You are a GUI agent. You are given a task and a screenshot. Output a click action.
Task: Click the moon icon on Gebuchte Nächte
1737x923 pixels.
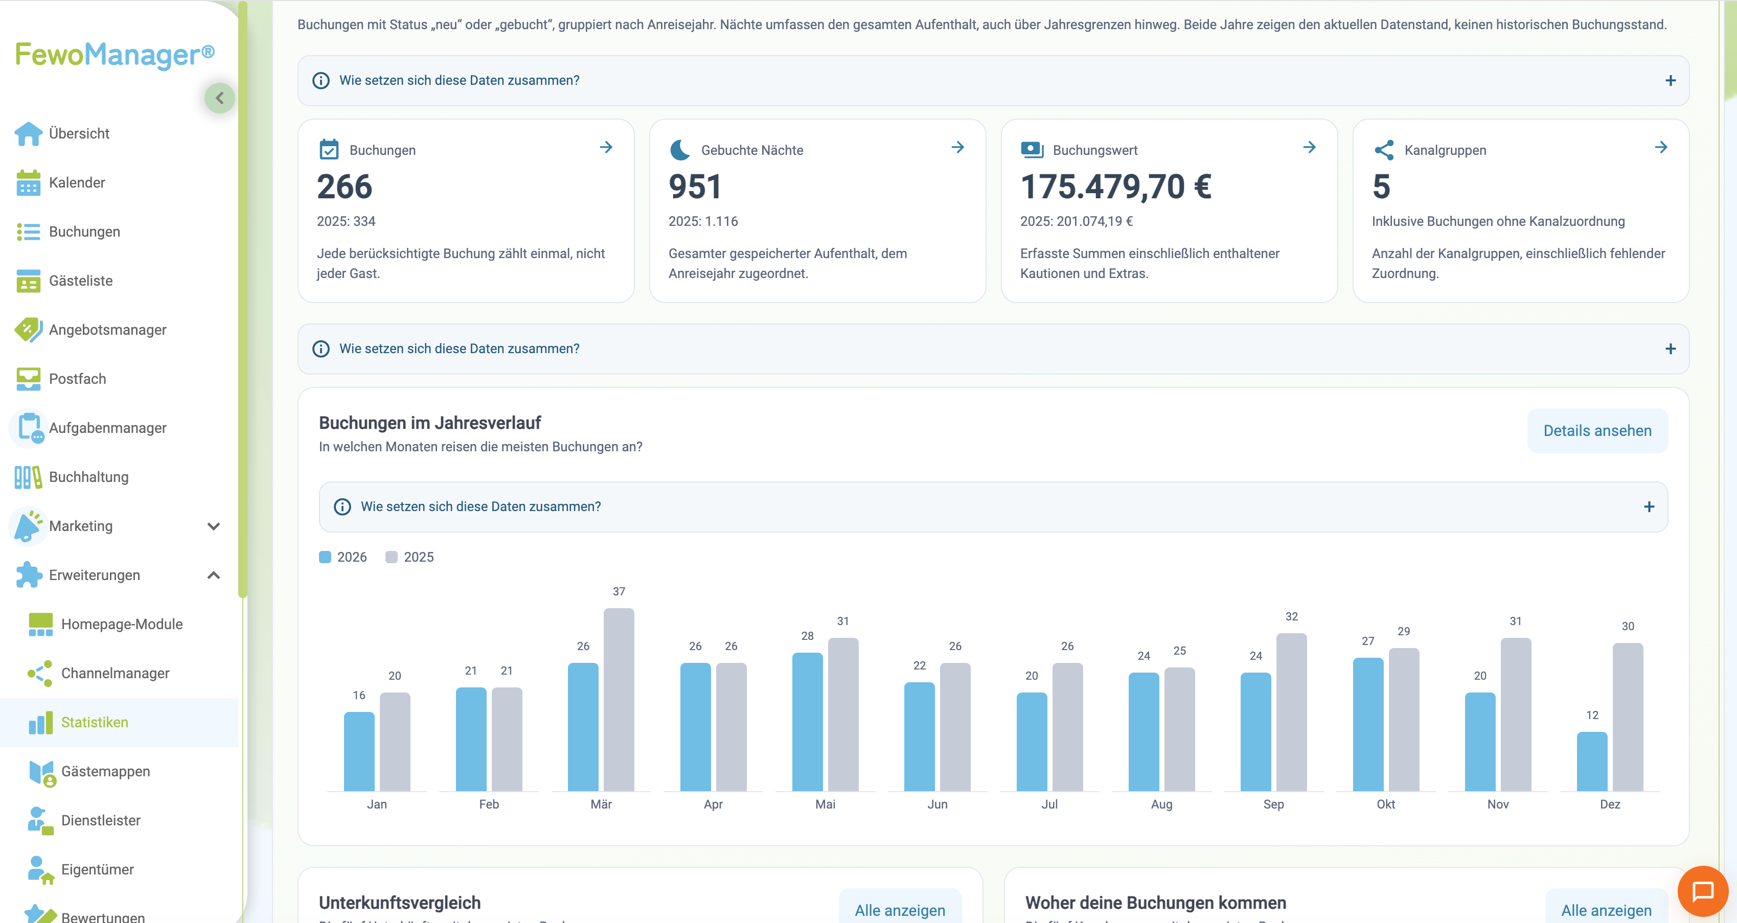[x=680, y=150]
